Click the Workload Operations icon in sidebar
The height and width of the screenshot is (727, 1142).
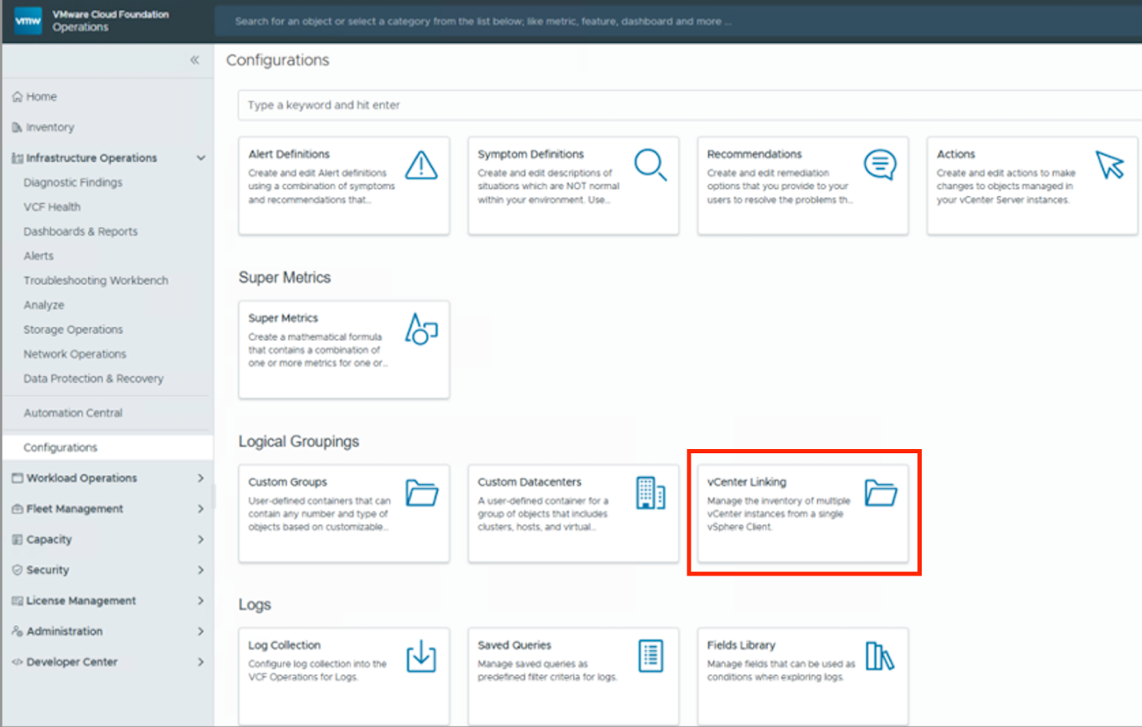coord(17,478)
